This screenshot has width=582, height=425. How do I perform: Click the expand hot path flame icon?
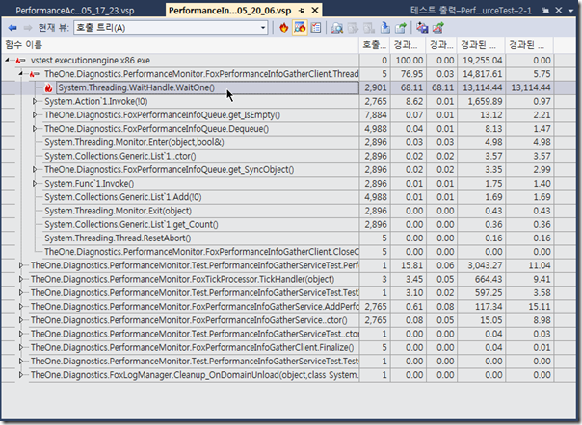(284, 28)
